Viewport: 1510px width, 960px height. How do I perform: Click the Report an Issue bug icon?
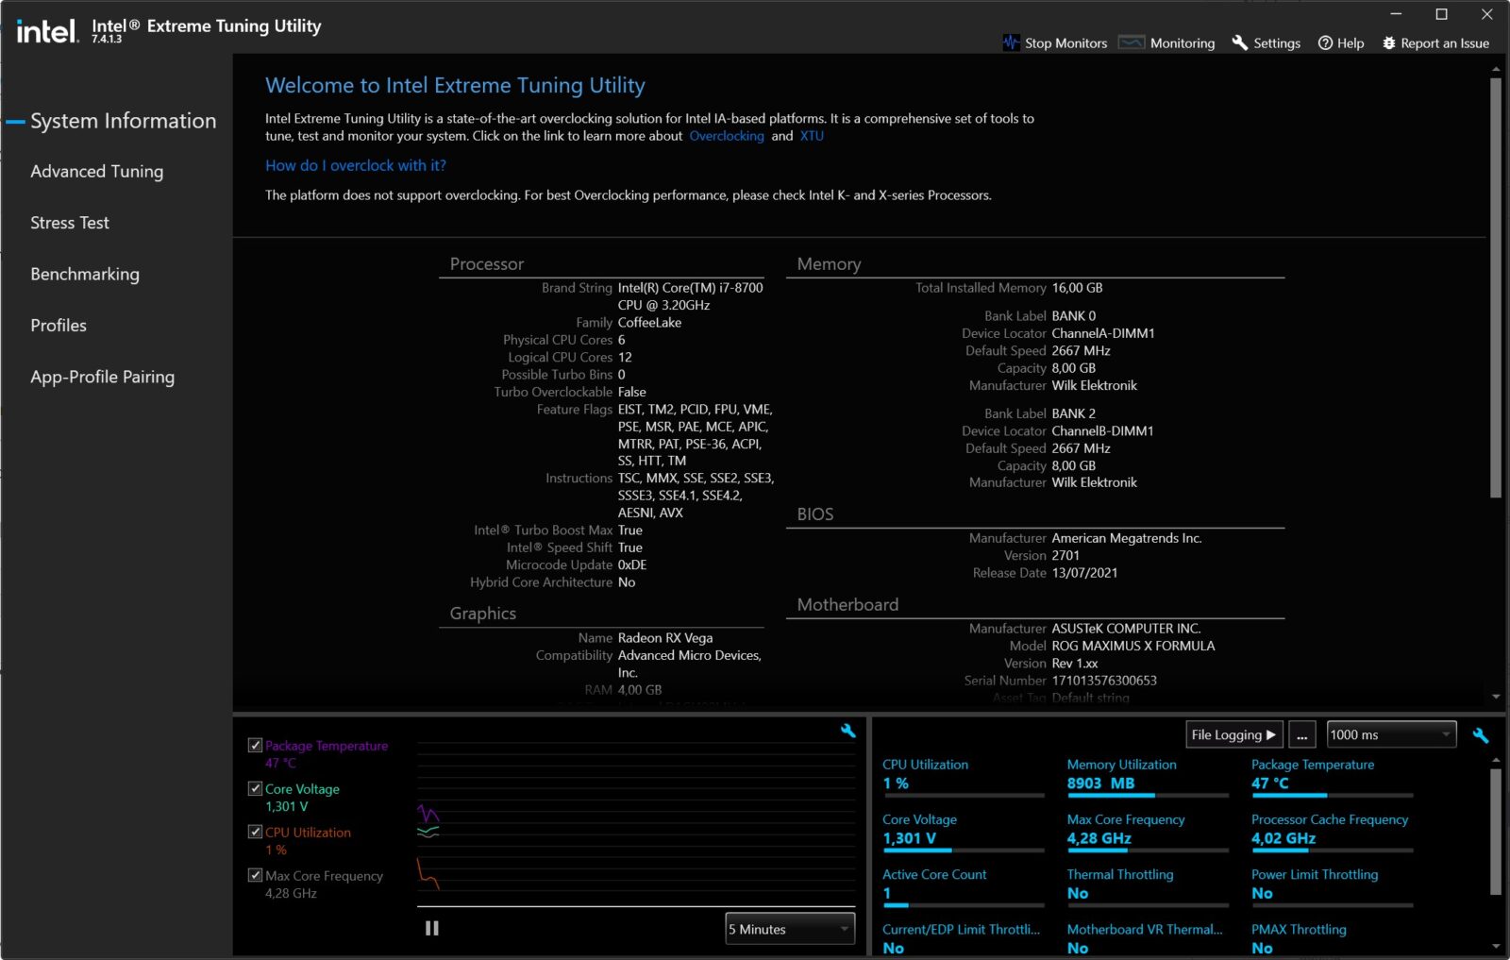(x=1387, y=42)
